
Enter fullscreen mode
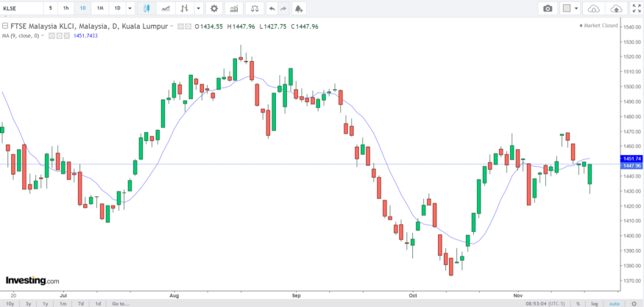pyautogui.click(x=635, y=8)
